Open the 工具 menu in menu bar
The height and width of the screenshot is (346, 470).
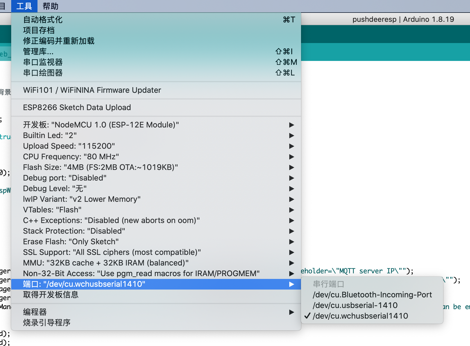24,6
